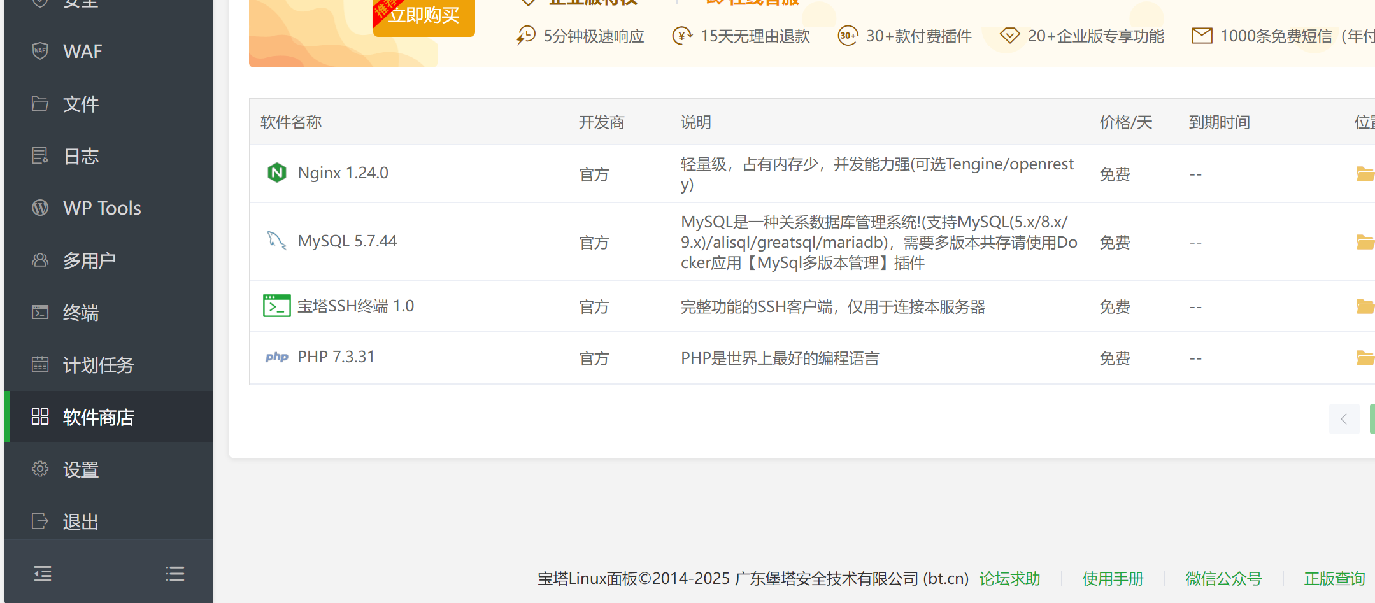The image size is (1375, 603).
Task: Collapse the sidebar with the bottom-left indent icon
Action: [43, 574]
